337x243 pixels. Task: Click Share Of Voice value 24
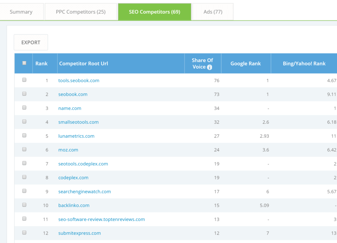[x=217, y=150]
